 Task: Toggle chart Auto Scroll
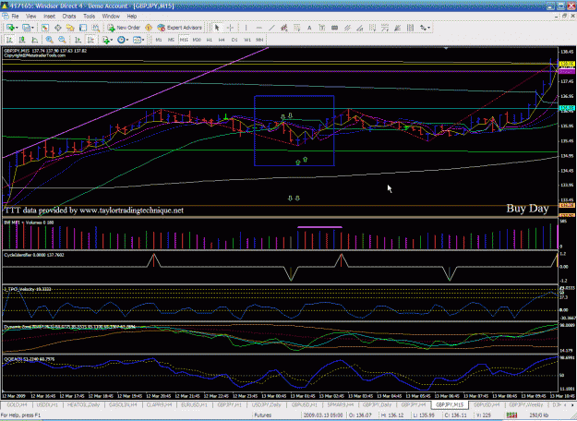coord(78,40)
